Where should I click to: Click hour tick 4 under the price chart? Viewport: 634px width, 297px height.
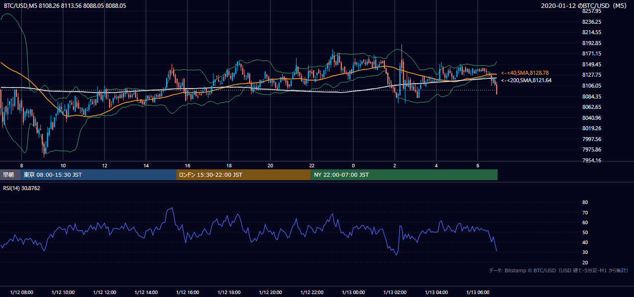(436, 165)
